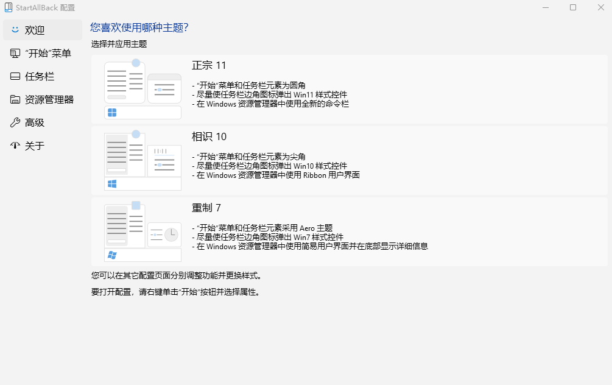Click the line about Win11 样式控件
This screenshot has height=385, width=612.
[269, 94]
